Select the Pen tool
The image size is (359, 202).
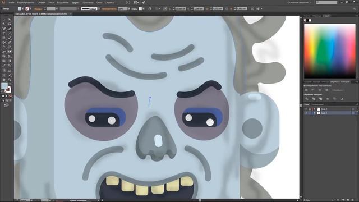[4, 29]
